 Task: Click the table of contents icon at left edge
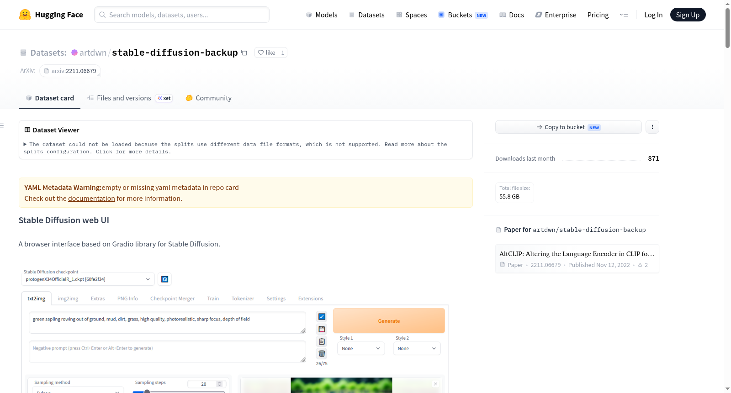point(2,126)
